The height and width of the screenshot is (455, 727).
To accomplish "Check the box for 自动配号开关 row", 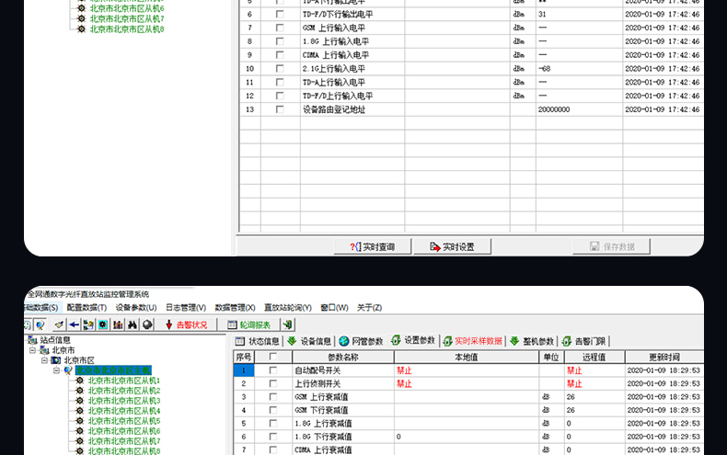I will [272, 370].
